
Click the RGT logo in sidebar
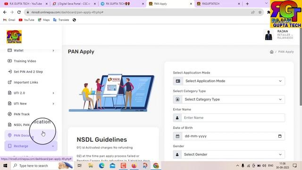14,37
